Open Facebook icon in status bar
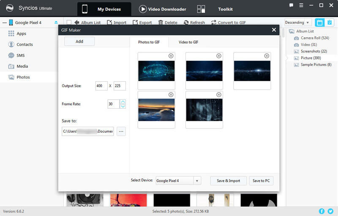Viewport: 338px width, 216px height. click(322, 211)
